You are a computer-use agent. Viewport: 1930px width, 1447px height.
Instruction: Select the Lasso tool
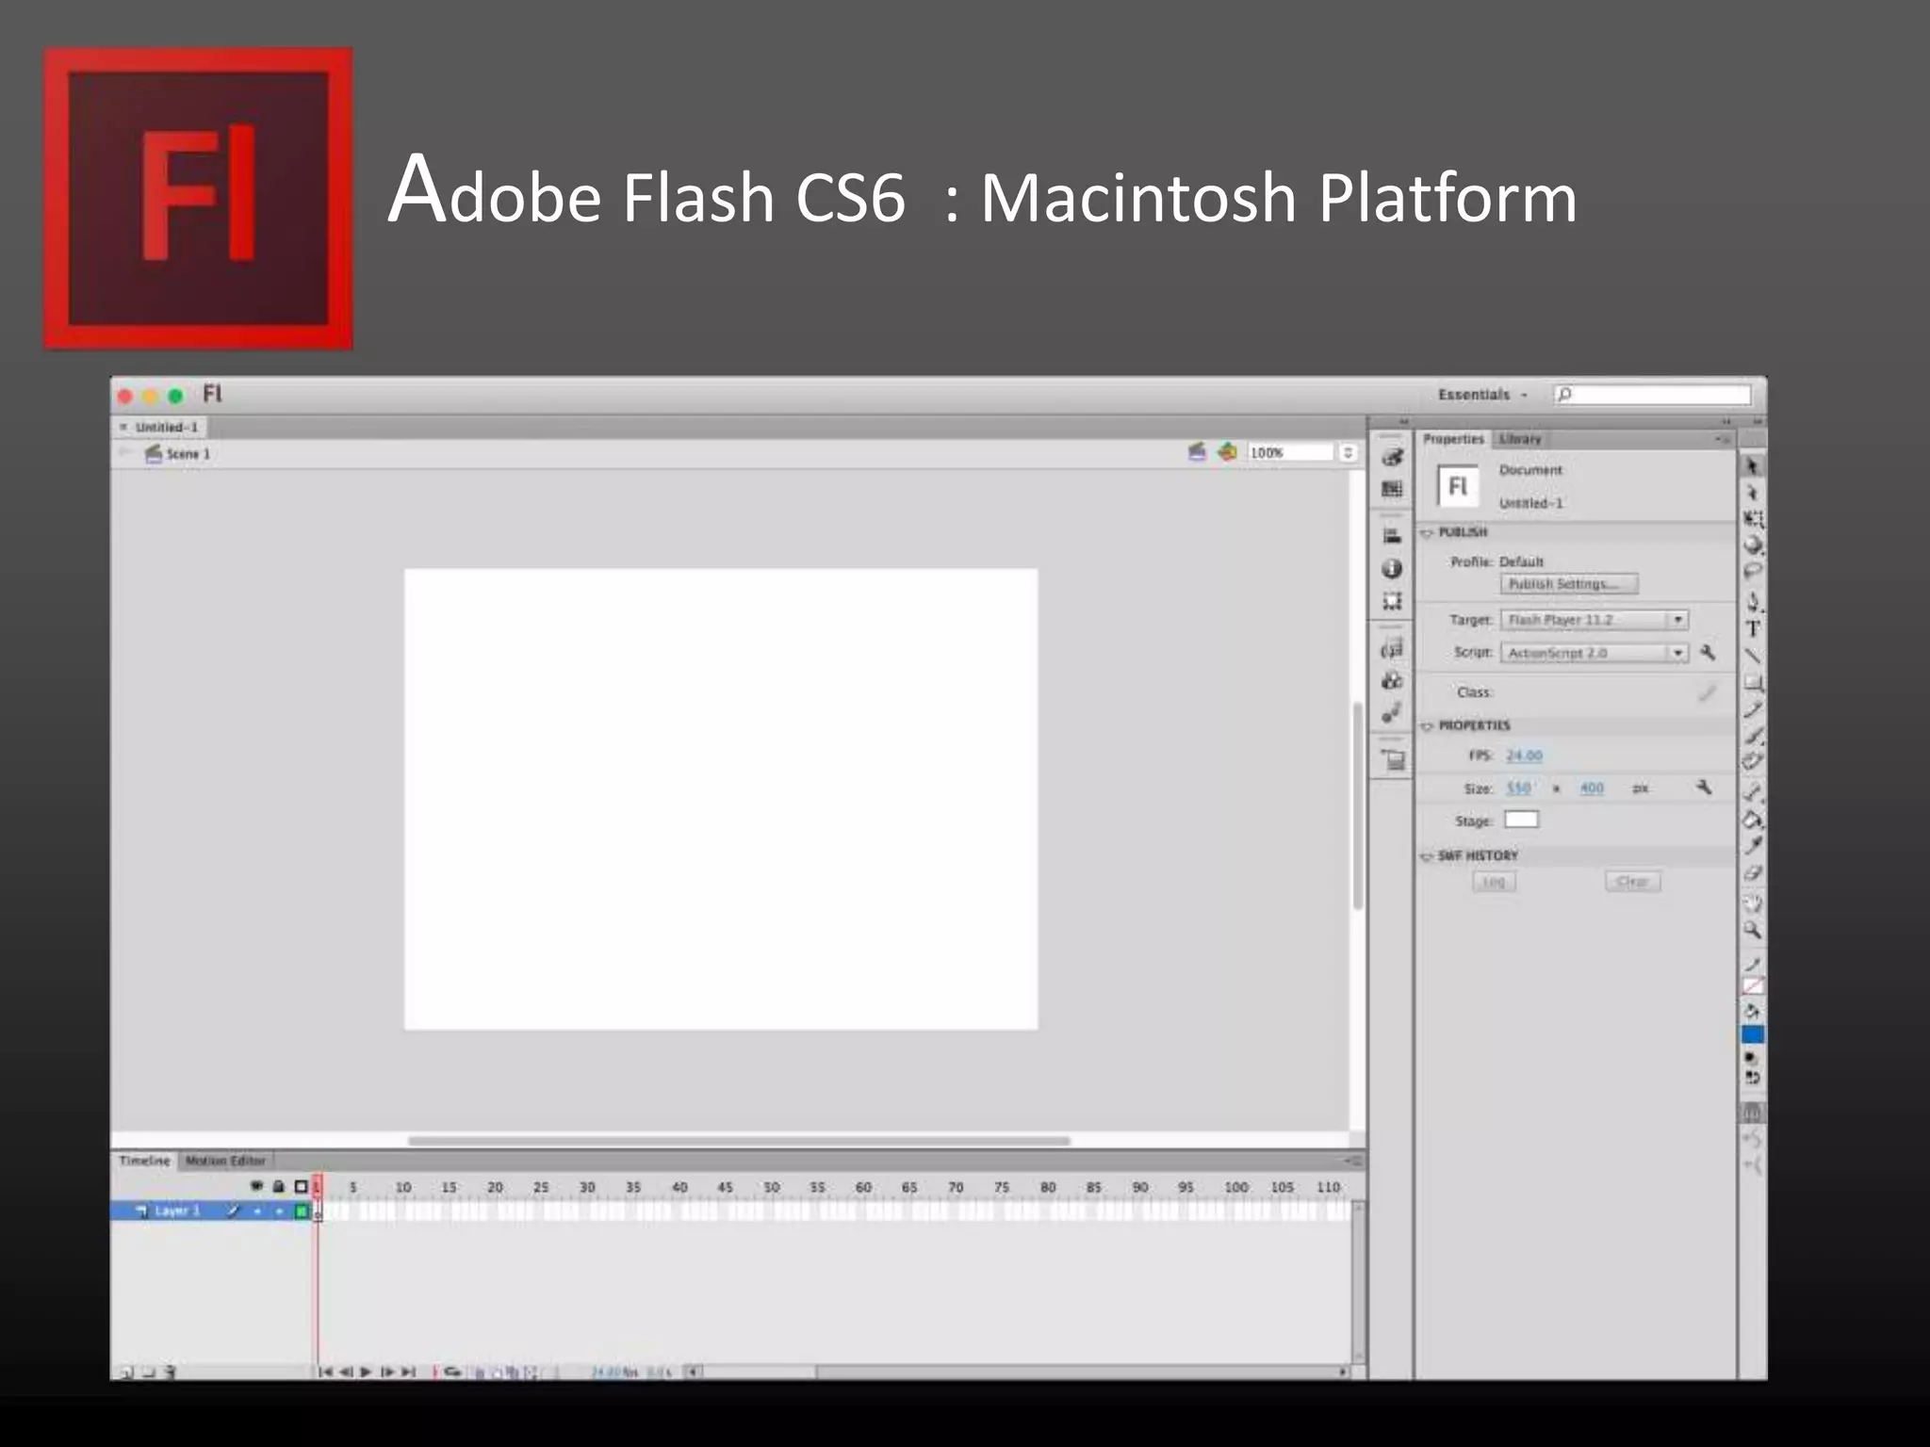tap(1753, 572)
